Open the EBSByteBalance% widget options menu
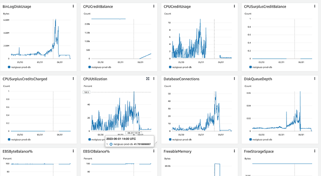Image resolution: width=321 pixels, height=176 pixels. point(73,151)
